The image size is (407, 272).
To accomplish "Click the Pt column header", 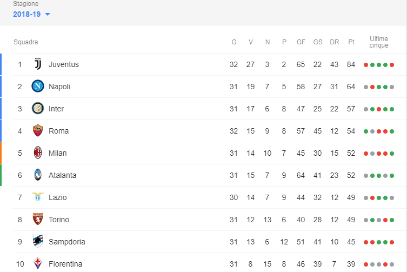I will [351, 42].
